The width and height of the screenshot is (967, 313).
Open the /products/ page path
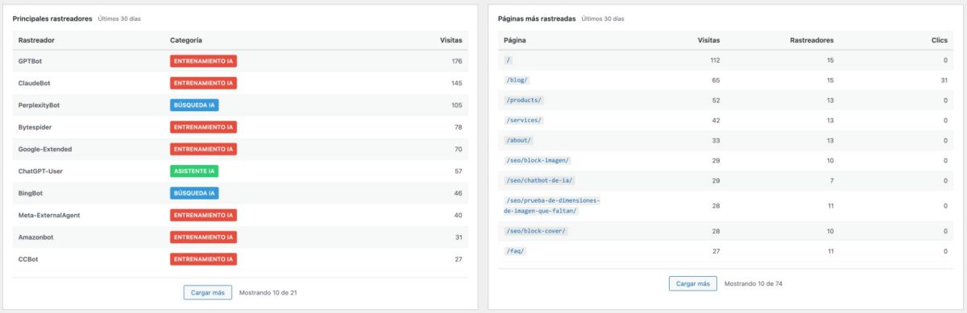pyautogui.click(x=524, y=101)
